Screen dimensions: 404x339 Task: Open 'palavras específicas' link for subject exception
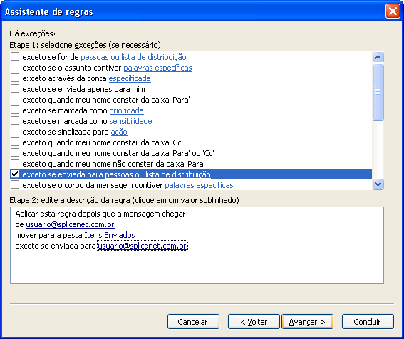(x=157, y=68)
